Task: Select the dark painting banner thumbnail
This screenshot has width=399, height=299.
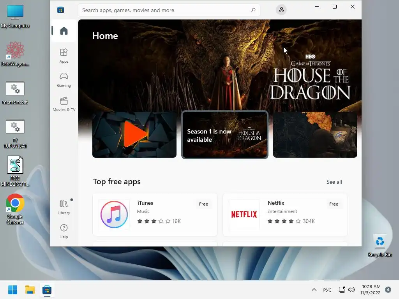Action: 315,135
